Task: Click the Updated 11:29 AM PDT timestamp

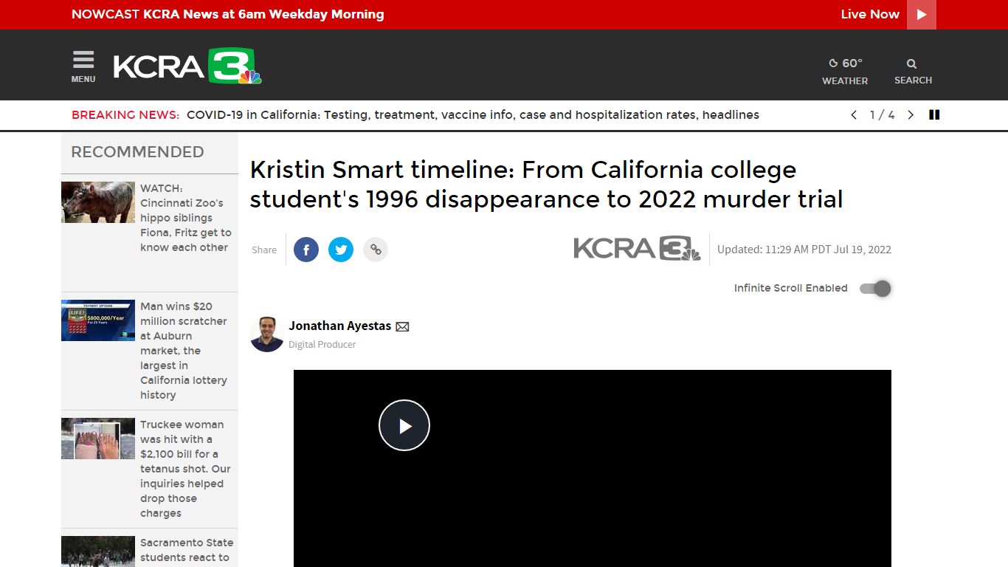Action: [x=804, y=250]
